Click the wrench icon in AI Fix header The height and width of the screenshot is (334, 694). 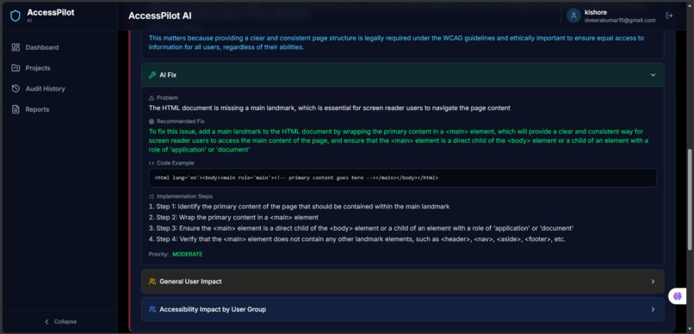click(152, 75)
